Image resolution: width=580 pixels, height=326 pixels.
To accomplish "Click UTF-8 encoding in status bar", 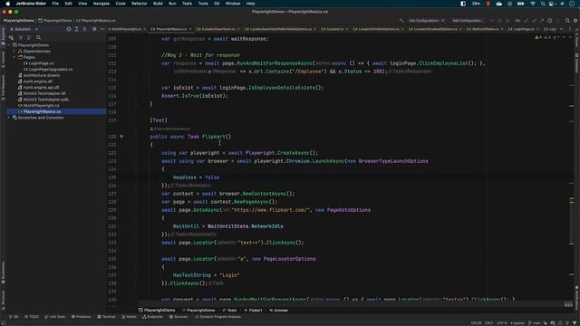I will [502, 322].
